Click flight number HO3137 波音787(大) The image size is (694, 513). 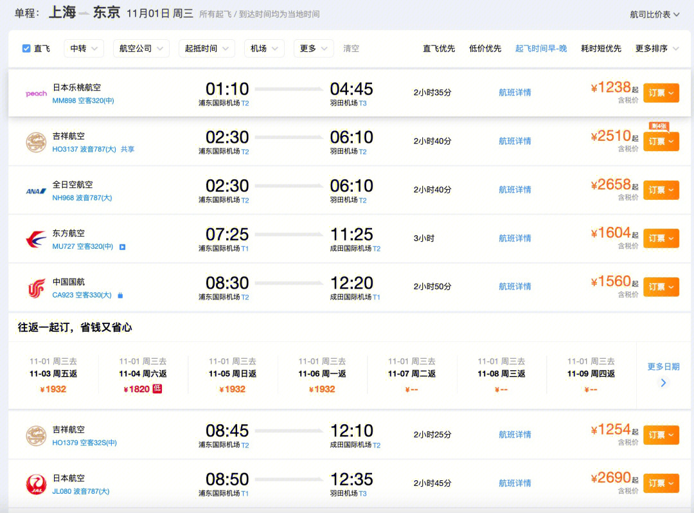[x=84, y=150]
